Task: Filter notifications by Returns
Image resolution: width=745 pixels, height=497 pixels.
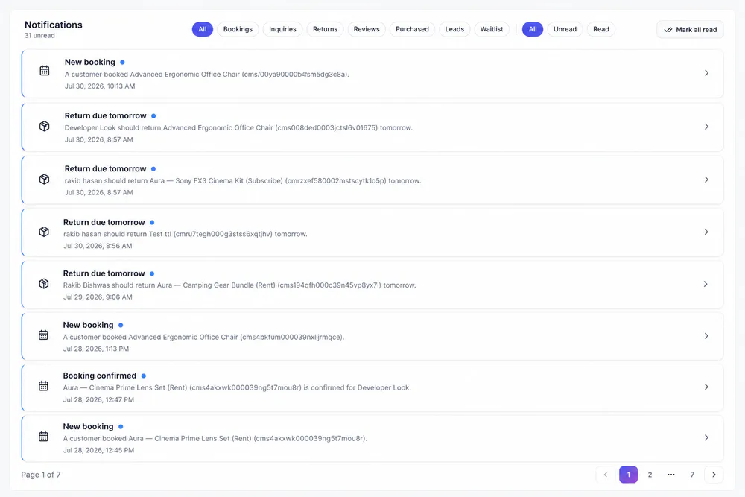Action: pyautogui.click(x=325, y=29)
